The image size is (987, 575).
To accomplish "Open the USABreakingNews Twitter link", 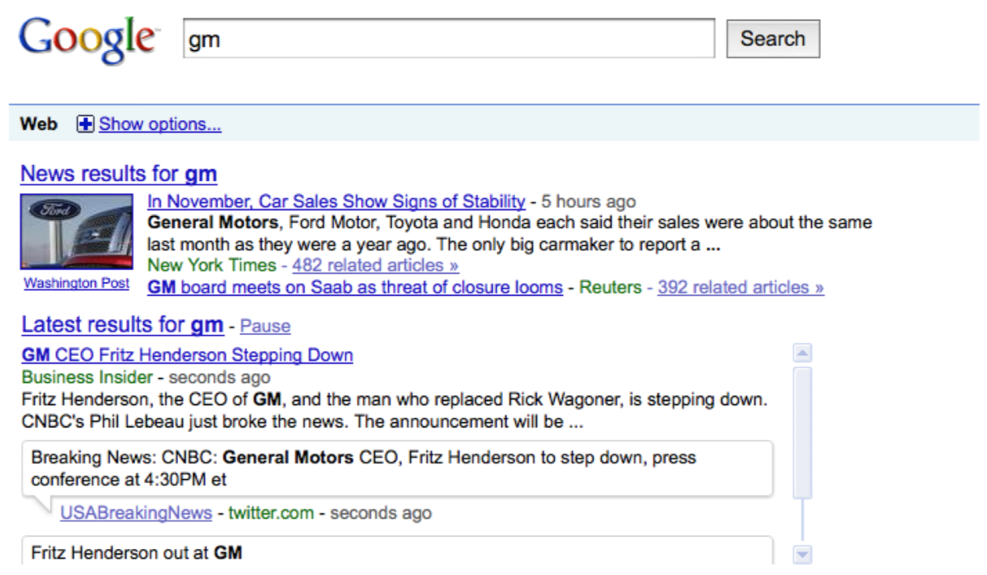I will pos(136,513).
